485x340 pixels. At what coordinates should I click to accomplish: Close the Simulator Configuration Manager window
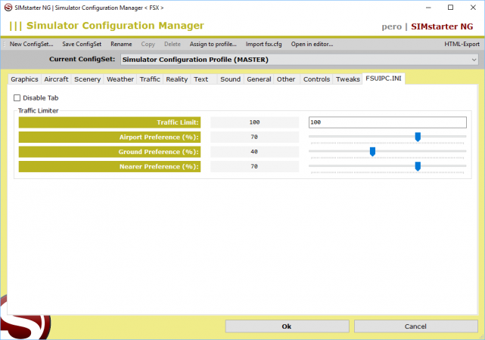pyautogui.click(x=473, y=8)
